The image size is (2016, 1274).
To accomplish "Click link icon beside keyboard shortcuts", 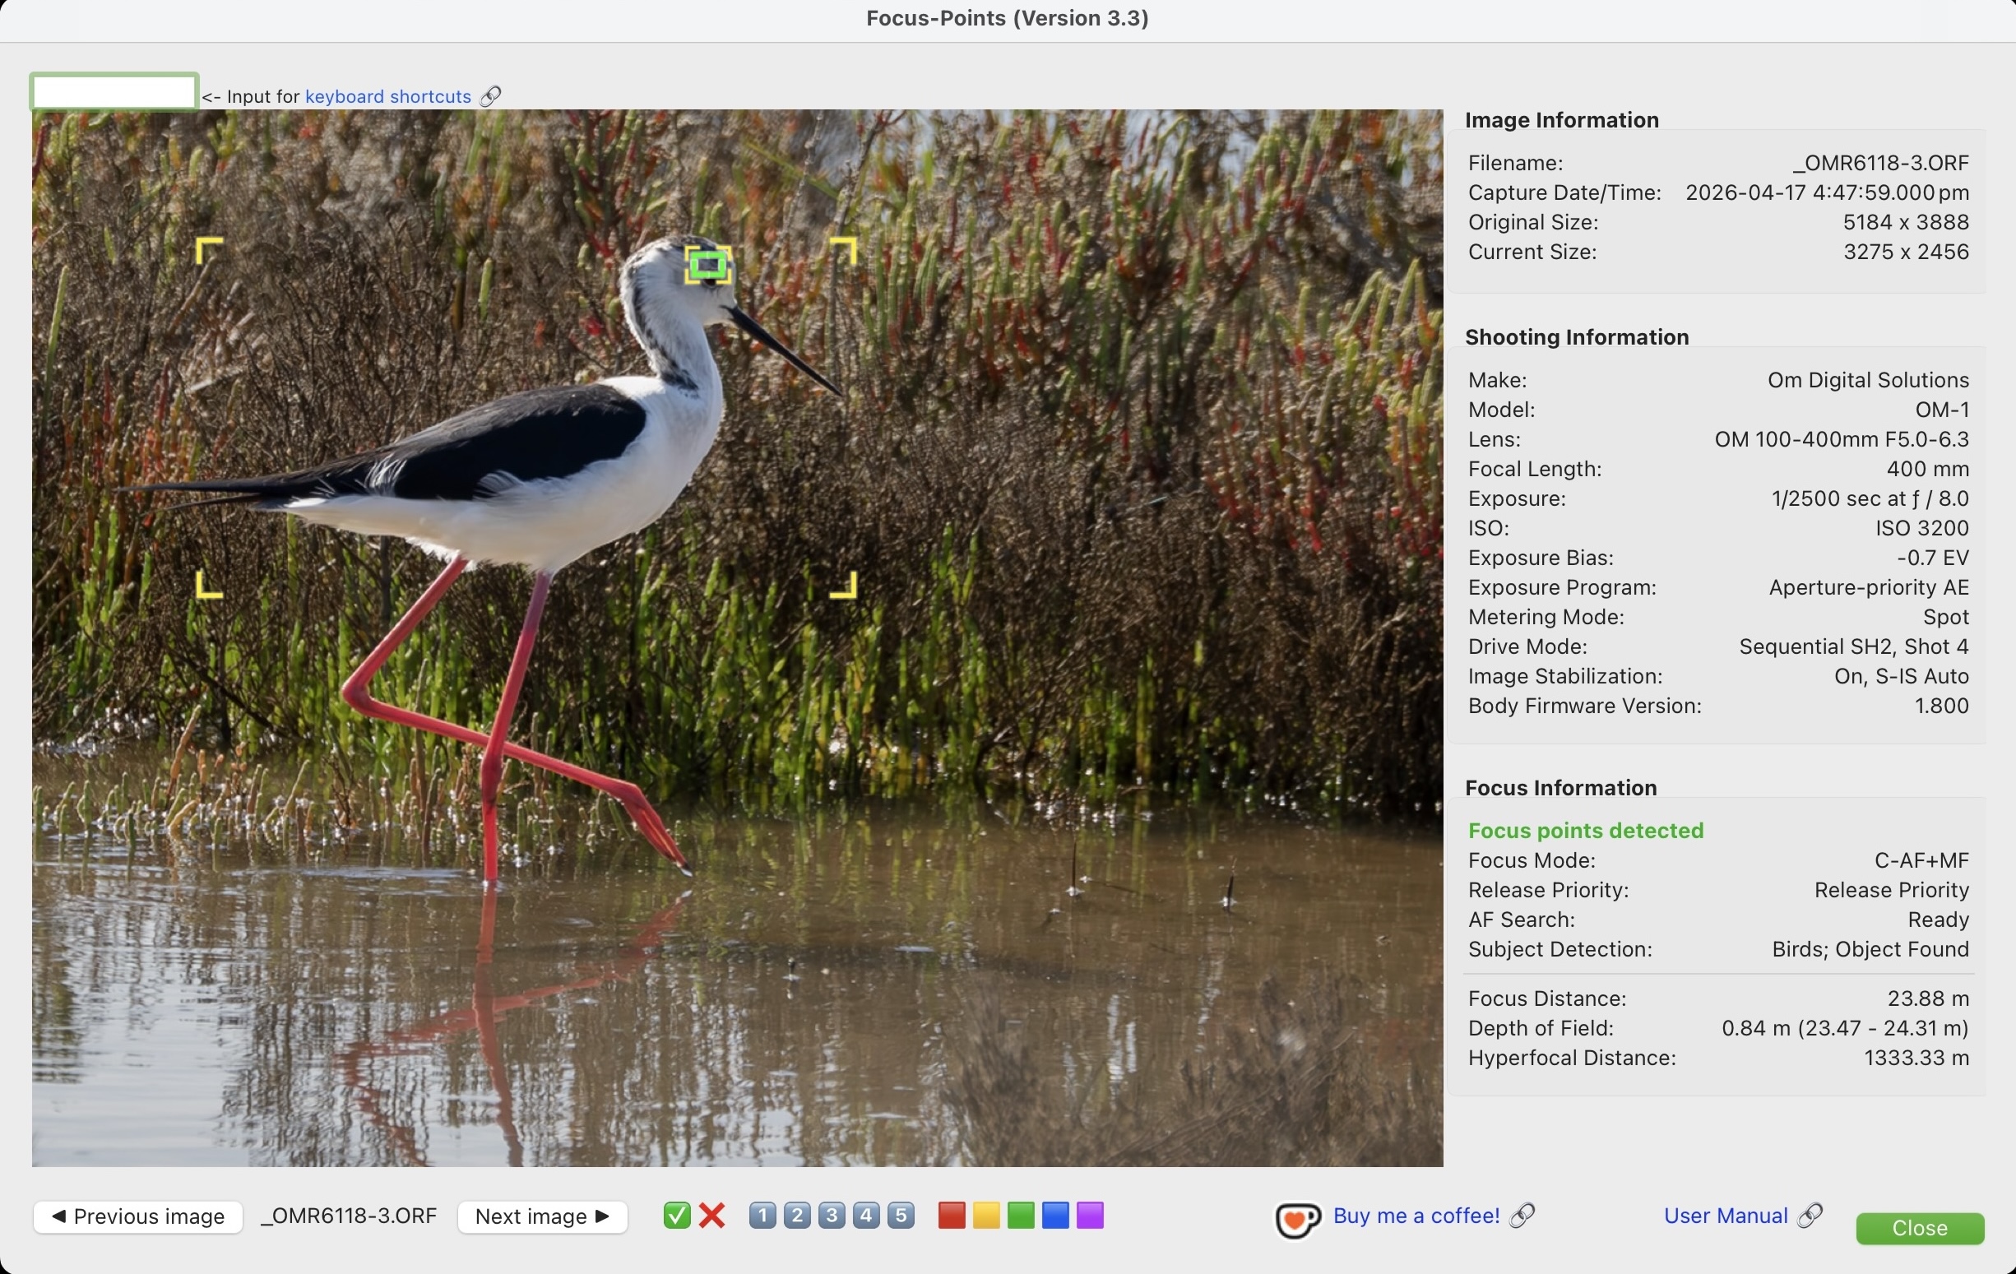I will (490, 96).
